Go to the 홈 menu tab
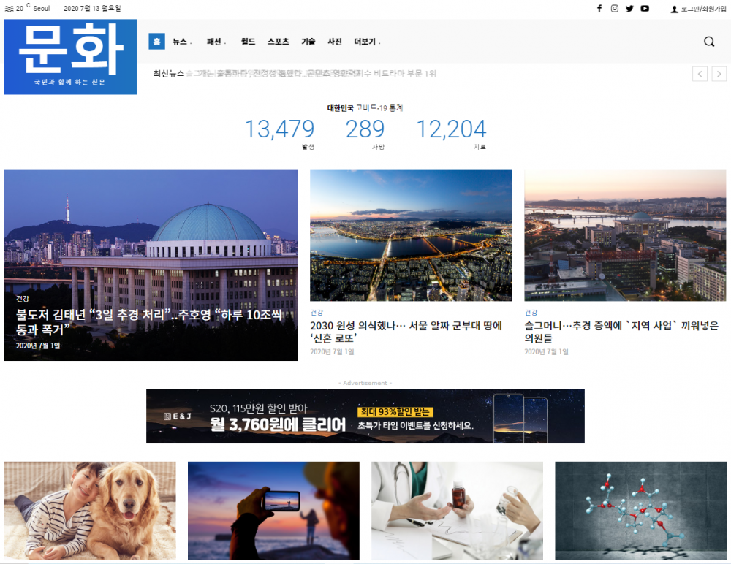 coord(156,42)
